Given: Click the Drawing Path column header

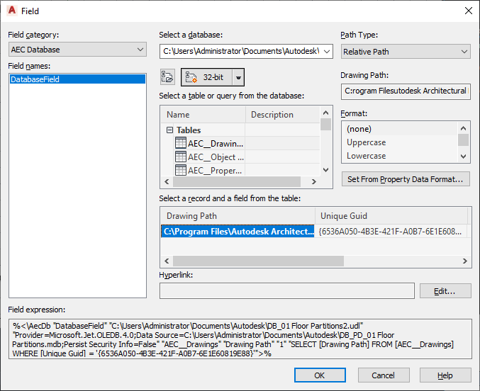Looking at the screenshot, I should (x=238, y=216).
